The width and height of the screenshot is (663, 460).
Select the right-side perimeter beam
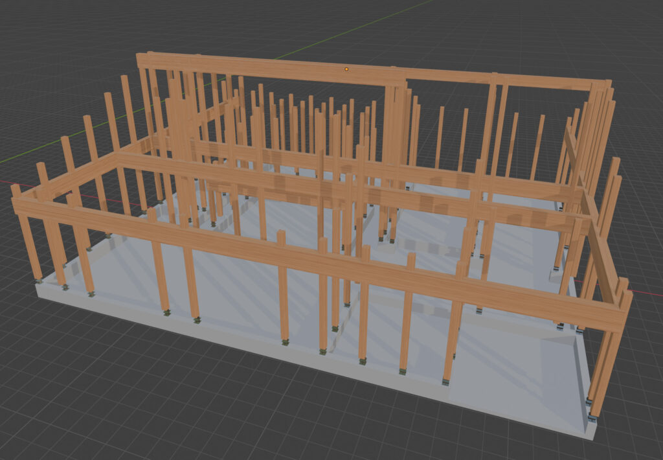(x=599, y=240)
